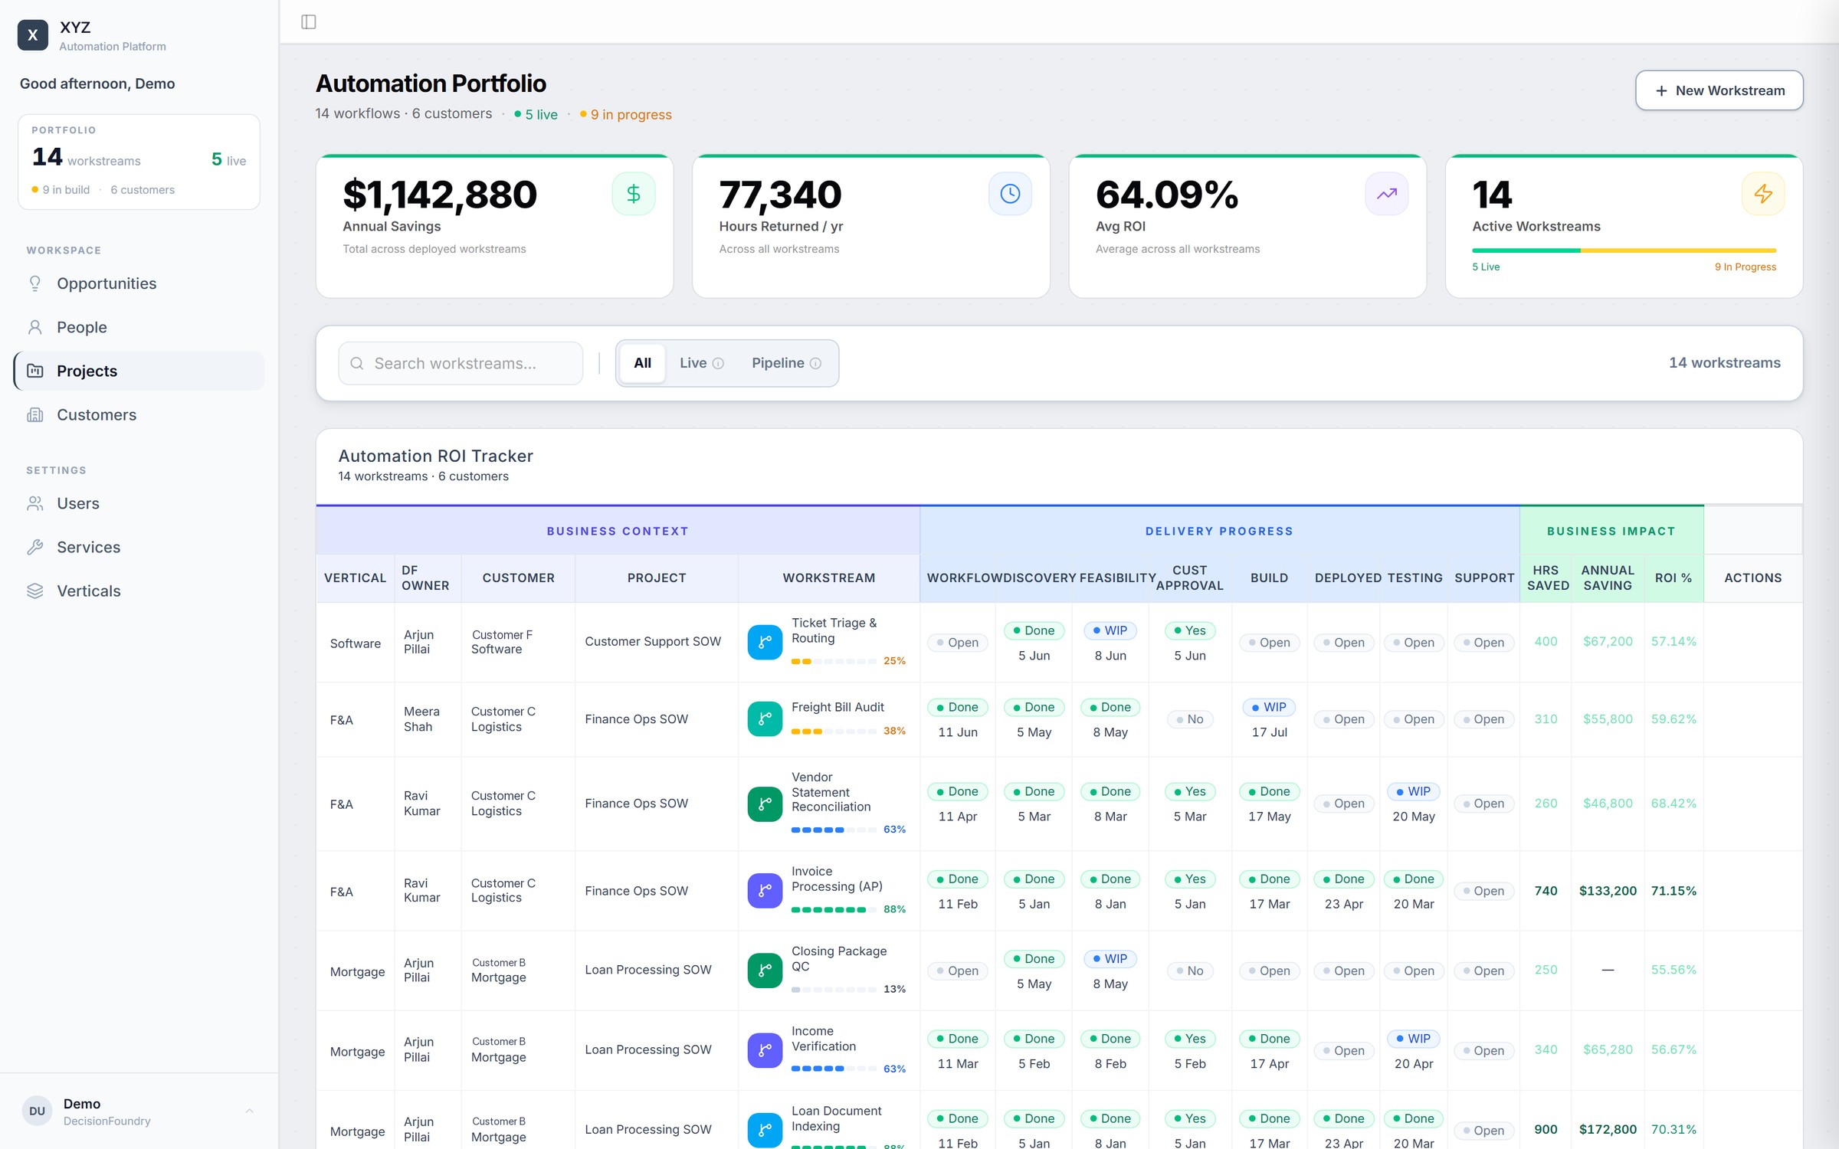
Task: Click the ANNUAL SAVING column header
Action: click(x=1608, y=578)
